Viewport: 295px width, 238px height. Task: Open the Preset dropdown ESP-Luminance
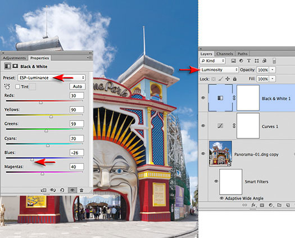[x=52, y=78]
